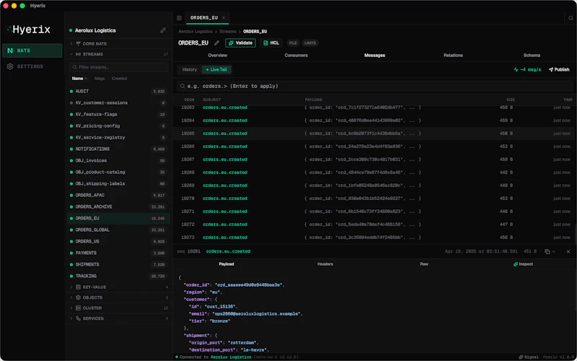The image size is (577, 361).
Task: Toggle the sidebar panel icon left of tabs
Action: coord(179,17)
